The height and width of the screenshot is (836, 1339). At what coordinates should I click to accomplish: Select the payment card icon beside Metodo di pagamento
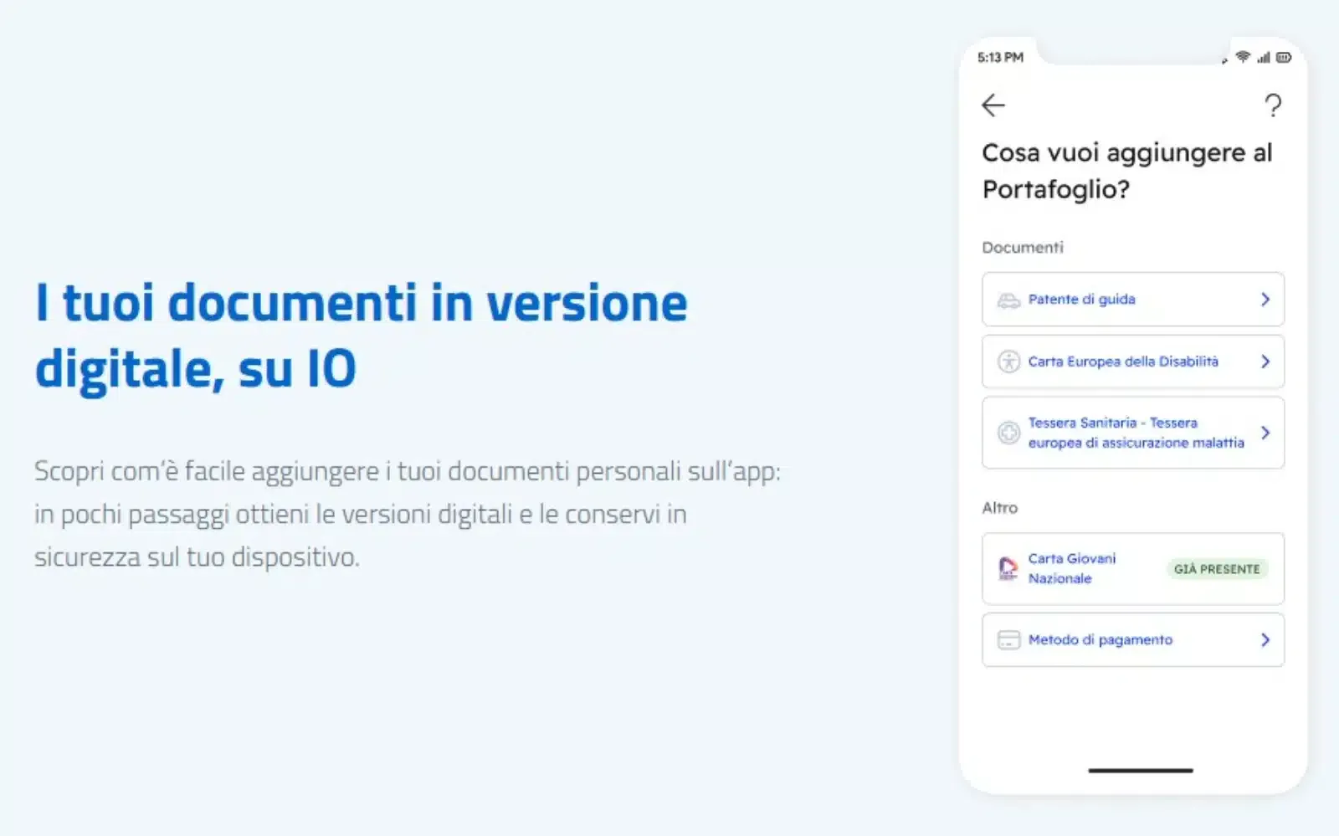(x=1008, y=639)
